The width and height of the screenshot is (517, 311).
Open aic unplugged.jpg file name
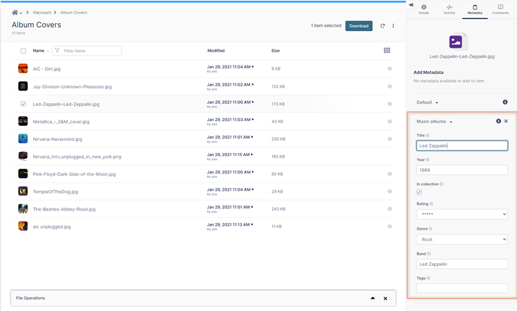(52, 227)
